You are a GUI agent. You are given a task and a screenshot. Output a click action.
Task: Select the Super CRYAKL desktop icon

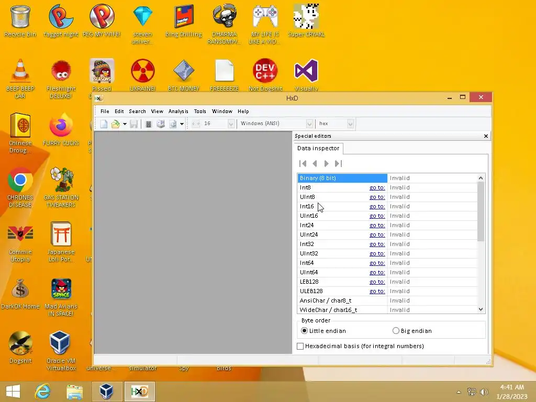pos(306,20)
